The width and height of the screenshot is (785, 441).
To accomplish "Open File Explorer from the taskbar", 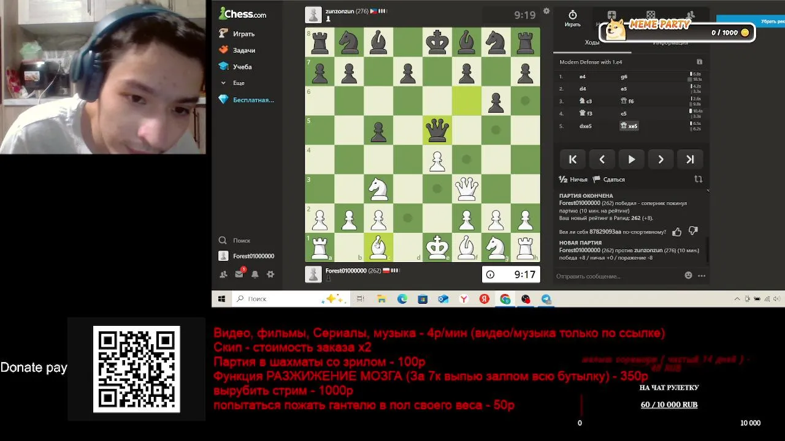I will (381, 299).
